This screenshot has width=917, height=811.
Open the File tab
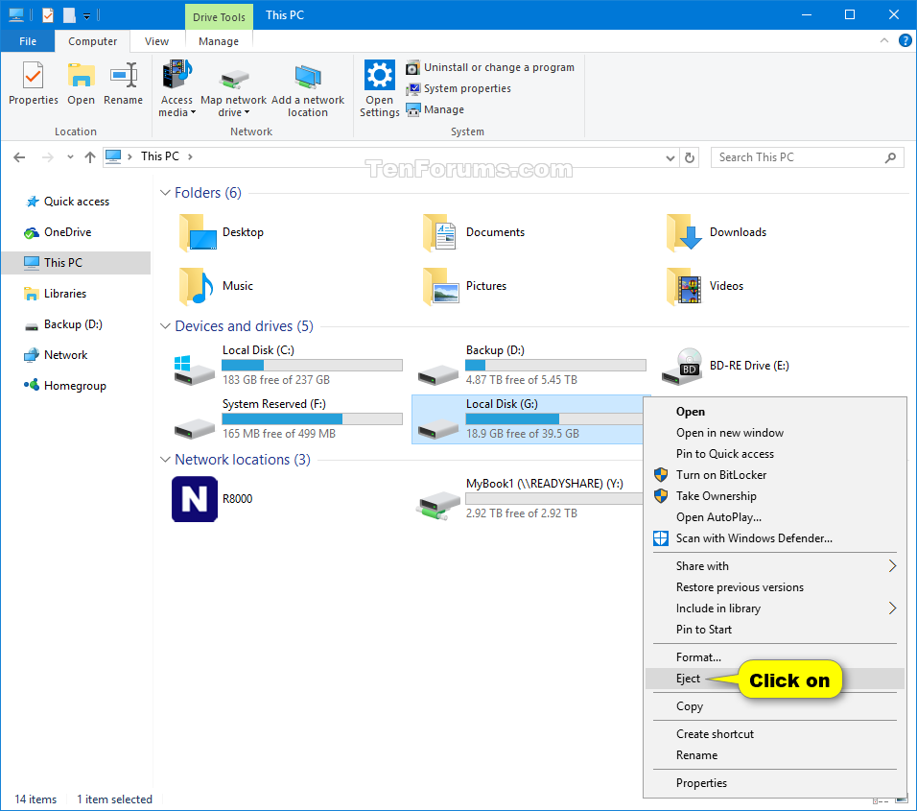[x=28, y=41]
